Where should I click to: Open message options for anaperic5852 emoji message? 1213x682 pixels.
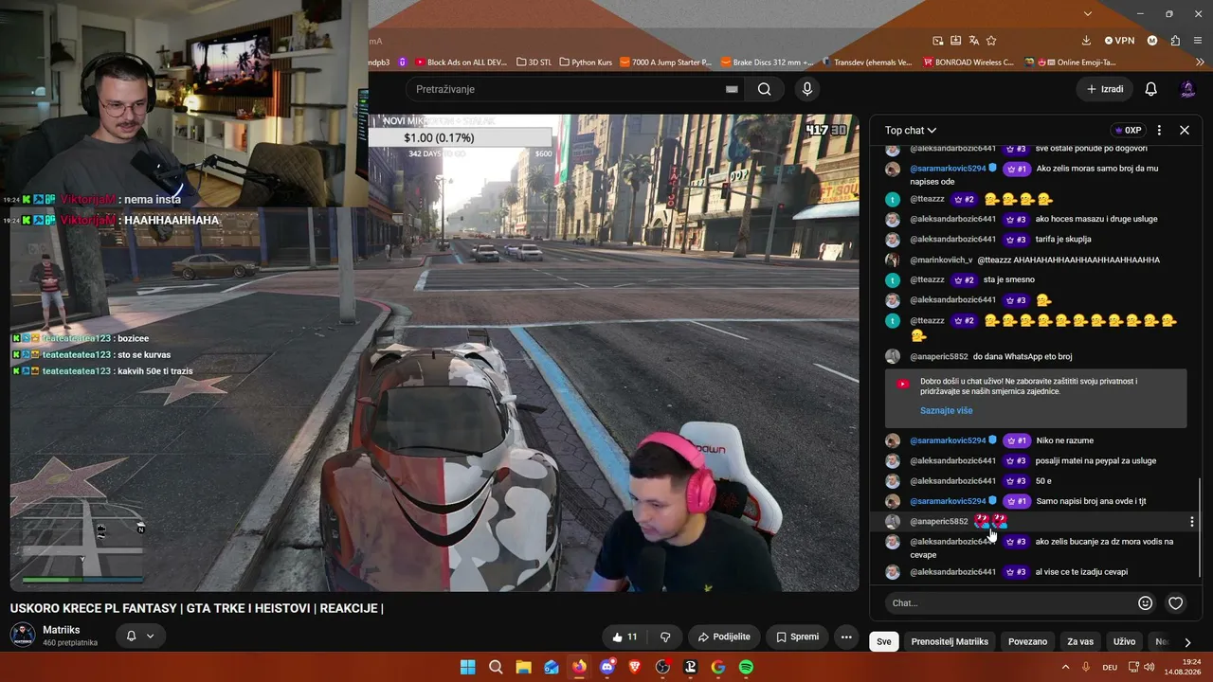click(1191, 521)
